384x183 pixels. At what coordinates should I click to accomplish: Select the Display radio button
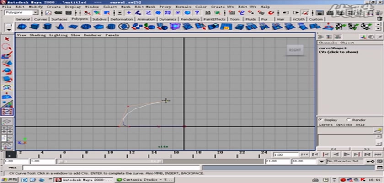pos(320,120)
